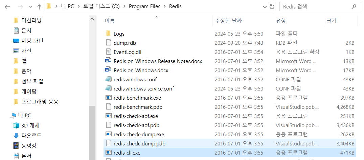Expand chevron after 내 PC breadcrumb
The height and width of the screenshot is (160, 364).
tap(79, 6)
